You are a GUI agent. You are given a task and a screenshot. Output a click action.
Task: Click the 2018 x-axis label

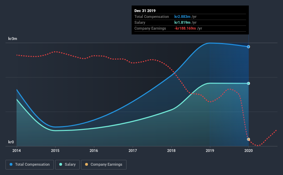tap(171, 151)
